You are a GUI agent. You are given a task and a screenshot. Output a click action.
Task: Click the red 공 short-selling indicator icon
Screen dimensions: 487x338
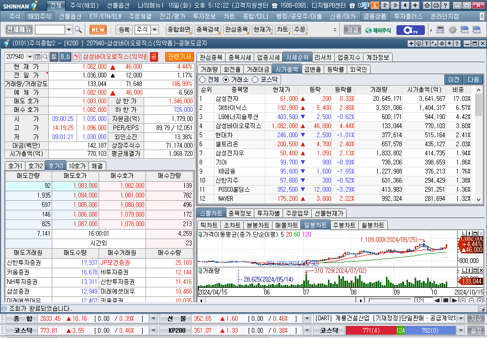point(154,57)
